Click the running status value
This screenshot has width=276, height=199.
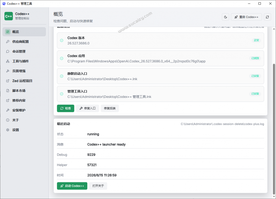[93, 134]
